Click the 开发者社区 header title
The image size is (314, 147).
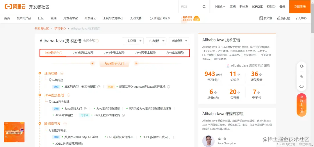[x=39, y=7]
